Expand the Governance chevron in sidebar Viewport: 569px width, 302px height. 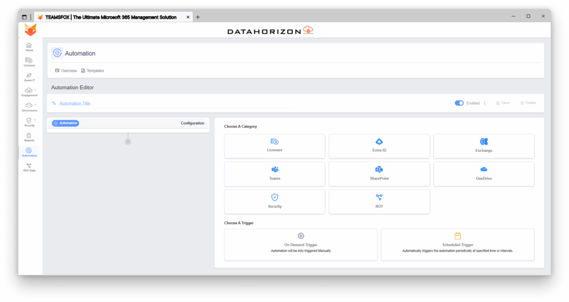pos(35,105)
